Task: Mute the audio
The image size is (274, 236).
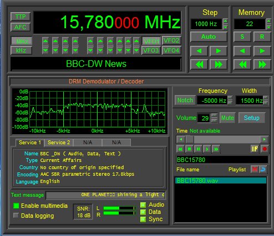Action: coord(227,118)
